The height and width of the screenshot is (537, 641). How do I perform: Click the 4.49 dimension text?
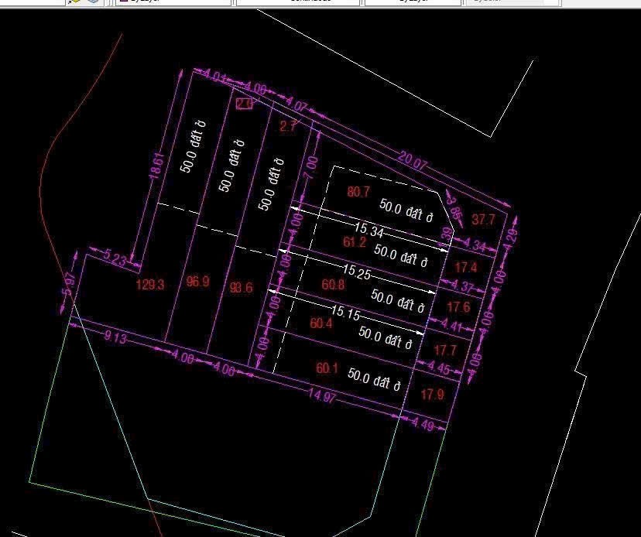click(x=423, y=425)
